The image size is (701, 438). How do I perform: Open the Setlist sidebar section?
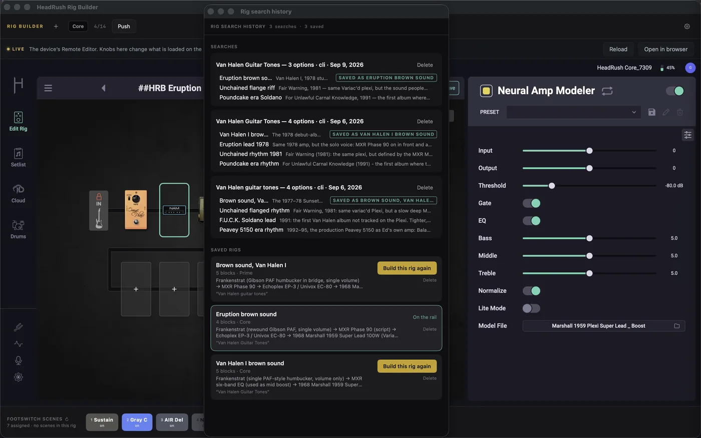(x=18, y=158)
